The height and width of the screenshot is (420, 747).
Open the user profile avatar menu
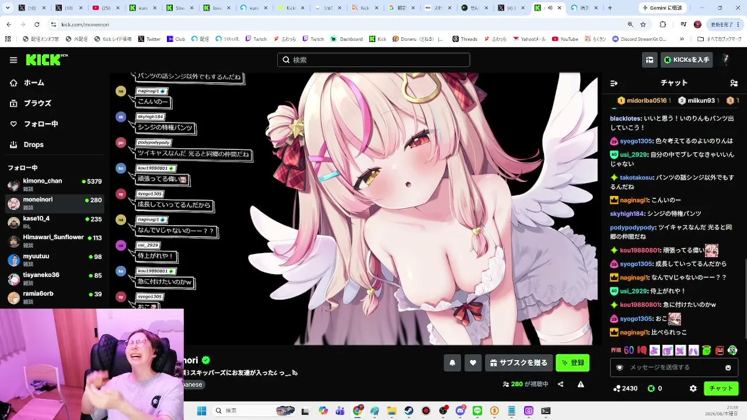tap(726, 60)
